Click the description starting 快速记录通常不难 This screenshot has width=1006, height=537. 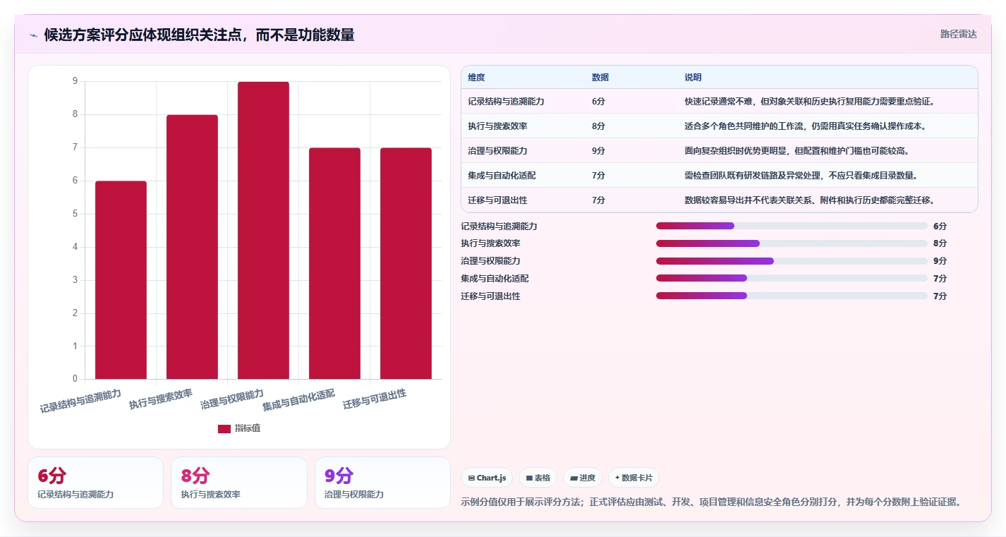[x=810, y=102]
